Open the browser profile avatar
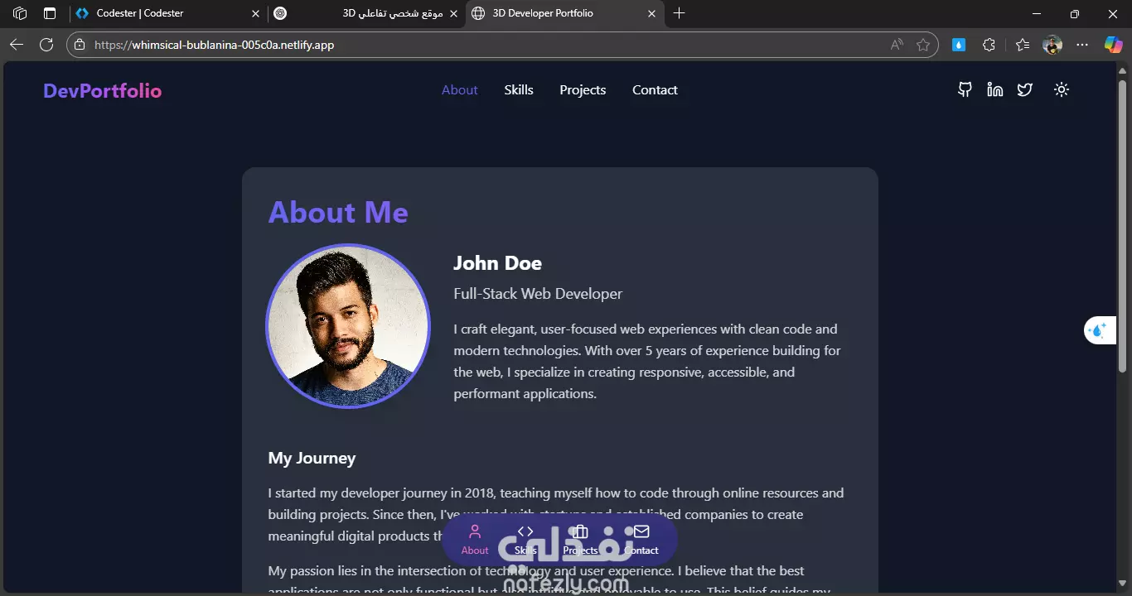Image resolution: width=1132 pixels, height=596 pixels. [x=1052, y=45]
